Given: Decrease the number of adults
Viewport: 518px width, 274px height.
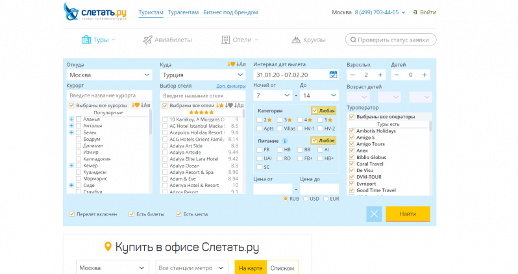Looking at the screenshot, I should click(352, 75).
